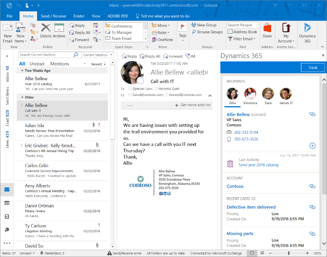
Task: Create a New Email
Action: (7, 33)
